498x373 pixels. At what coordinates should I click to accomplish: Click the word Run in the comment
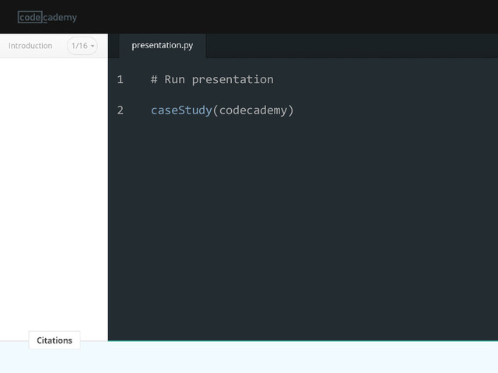[174, 79]
